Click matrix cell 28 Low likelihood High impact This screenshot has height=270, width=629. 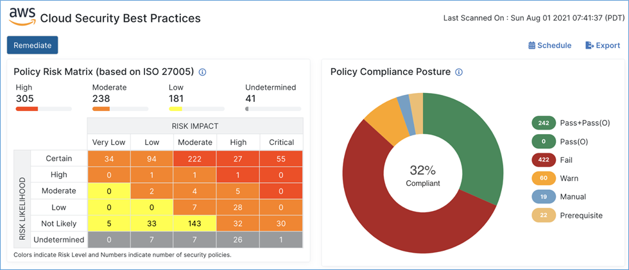coord(238,208)
